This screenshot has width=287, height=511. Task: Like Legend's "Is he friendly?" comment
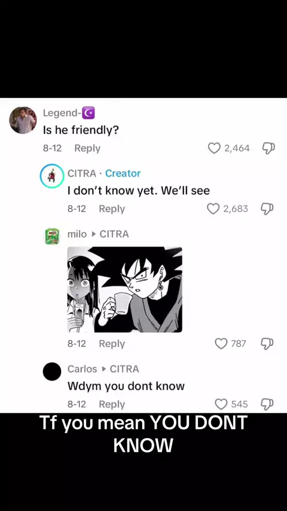214,148
